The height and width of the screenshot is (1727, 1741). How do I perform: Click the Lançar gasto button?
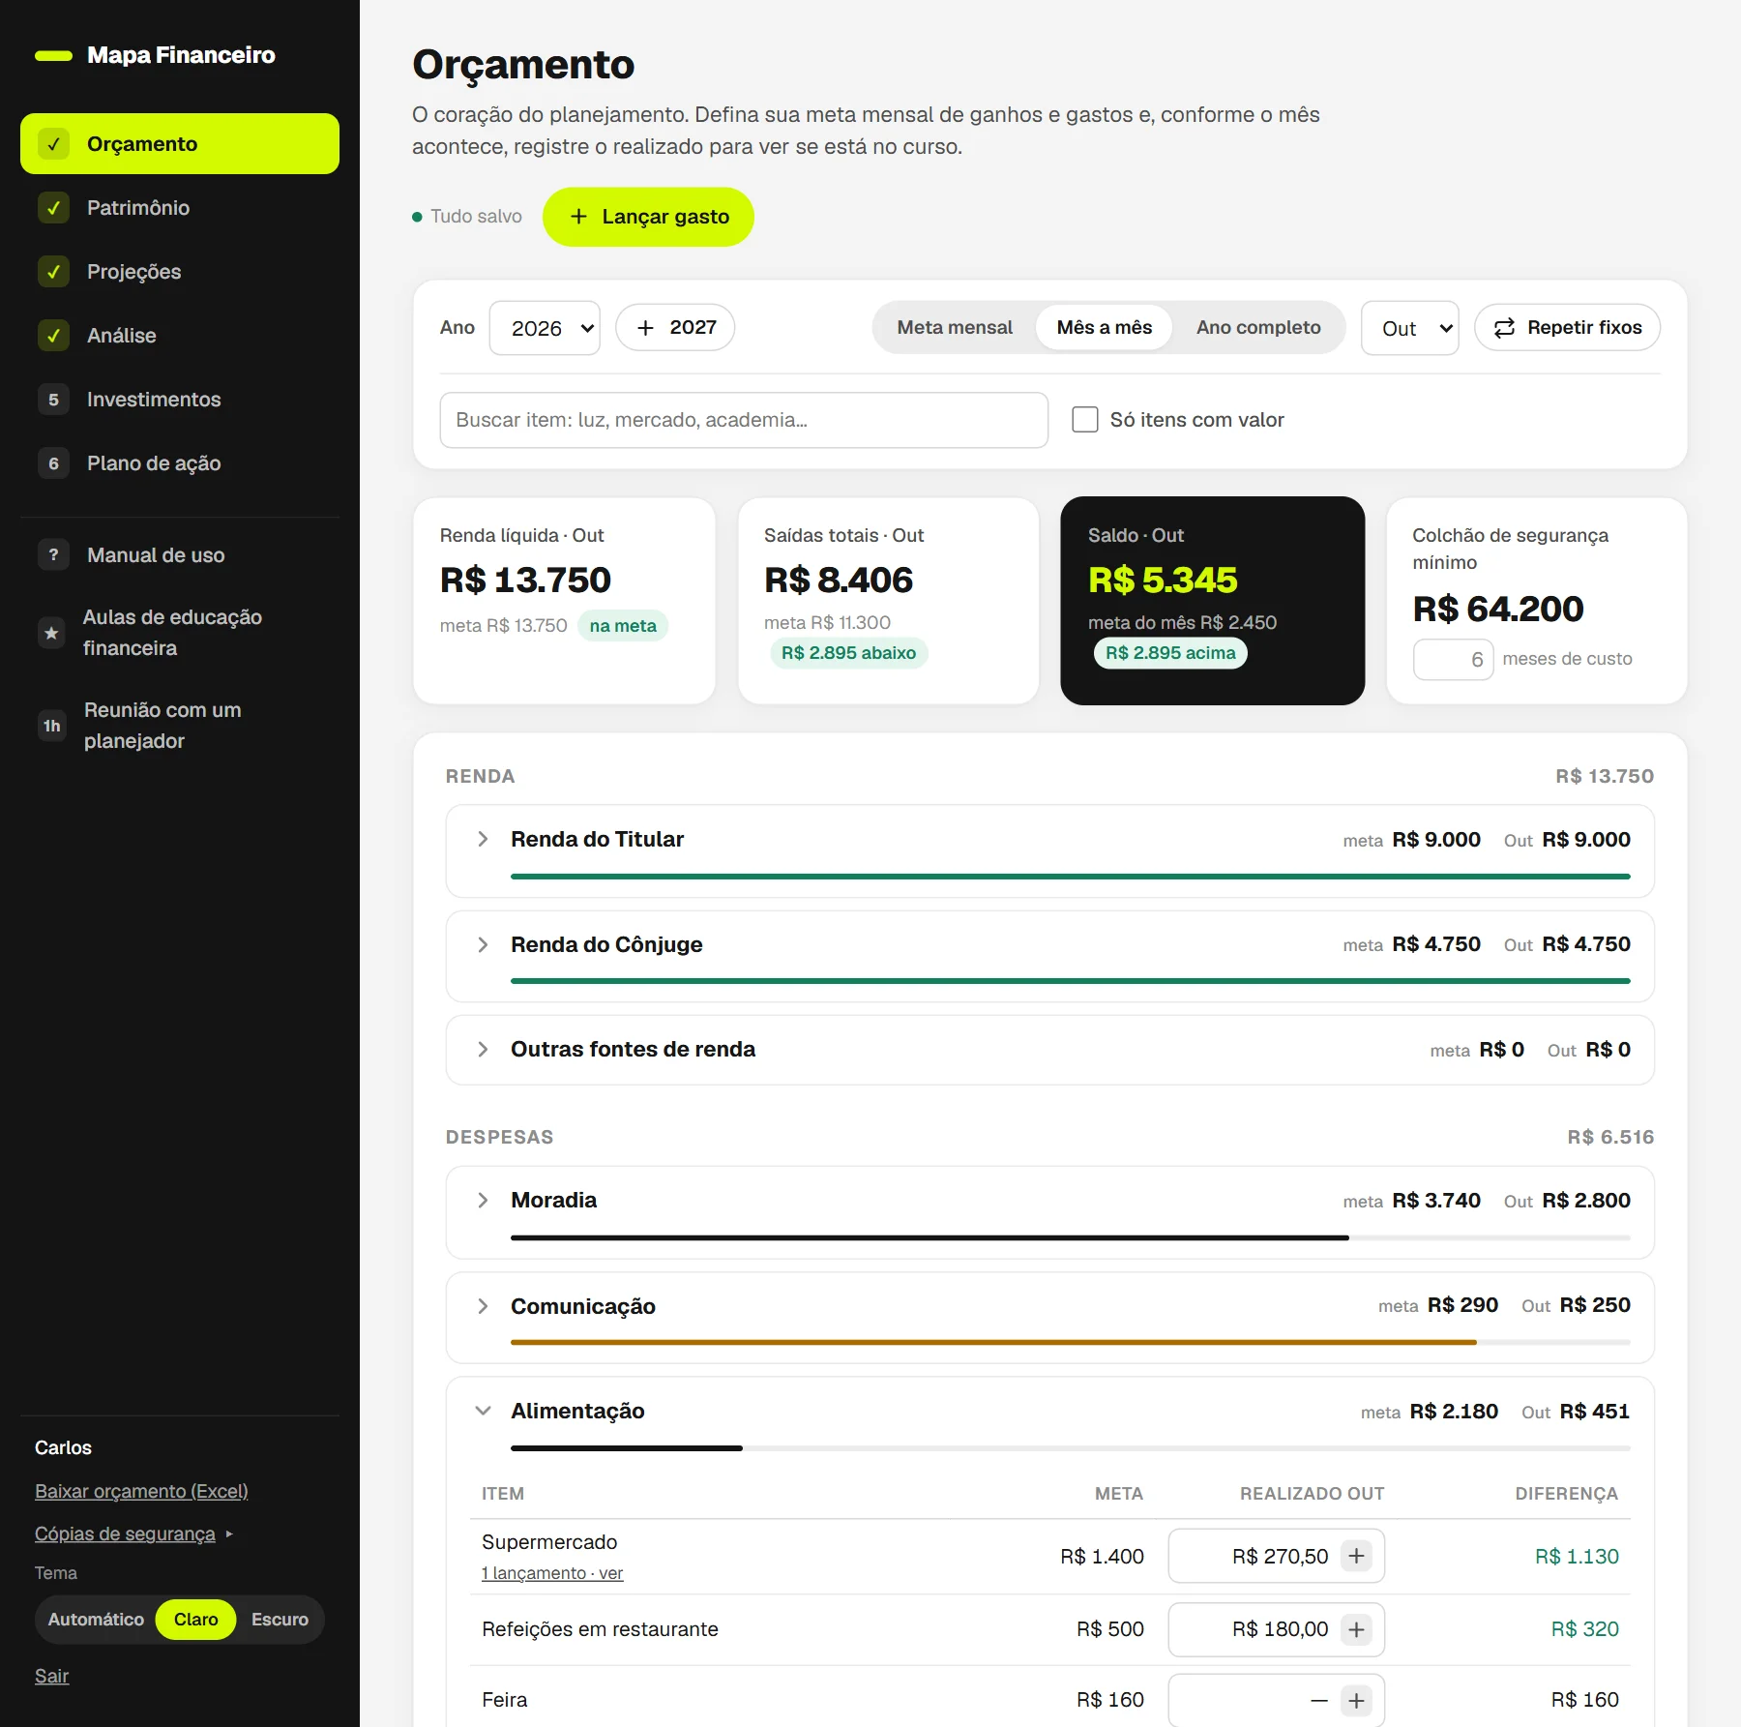click(x=648, y=217)
